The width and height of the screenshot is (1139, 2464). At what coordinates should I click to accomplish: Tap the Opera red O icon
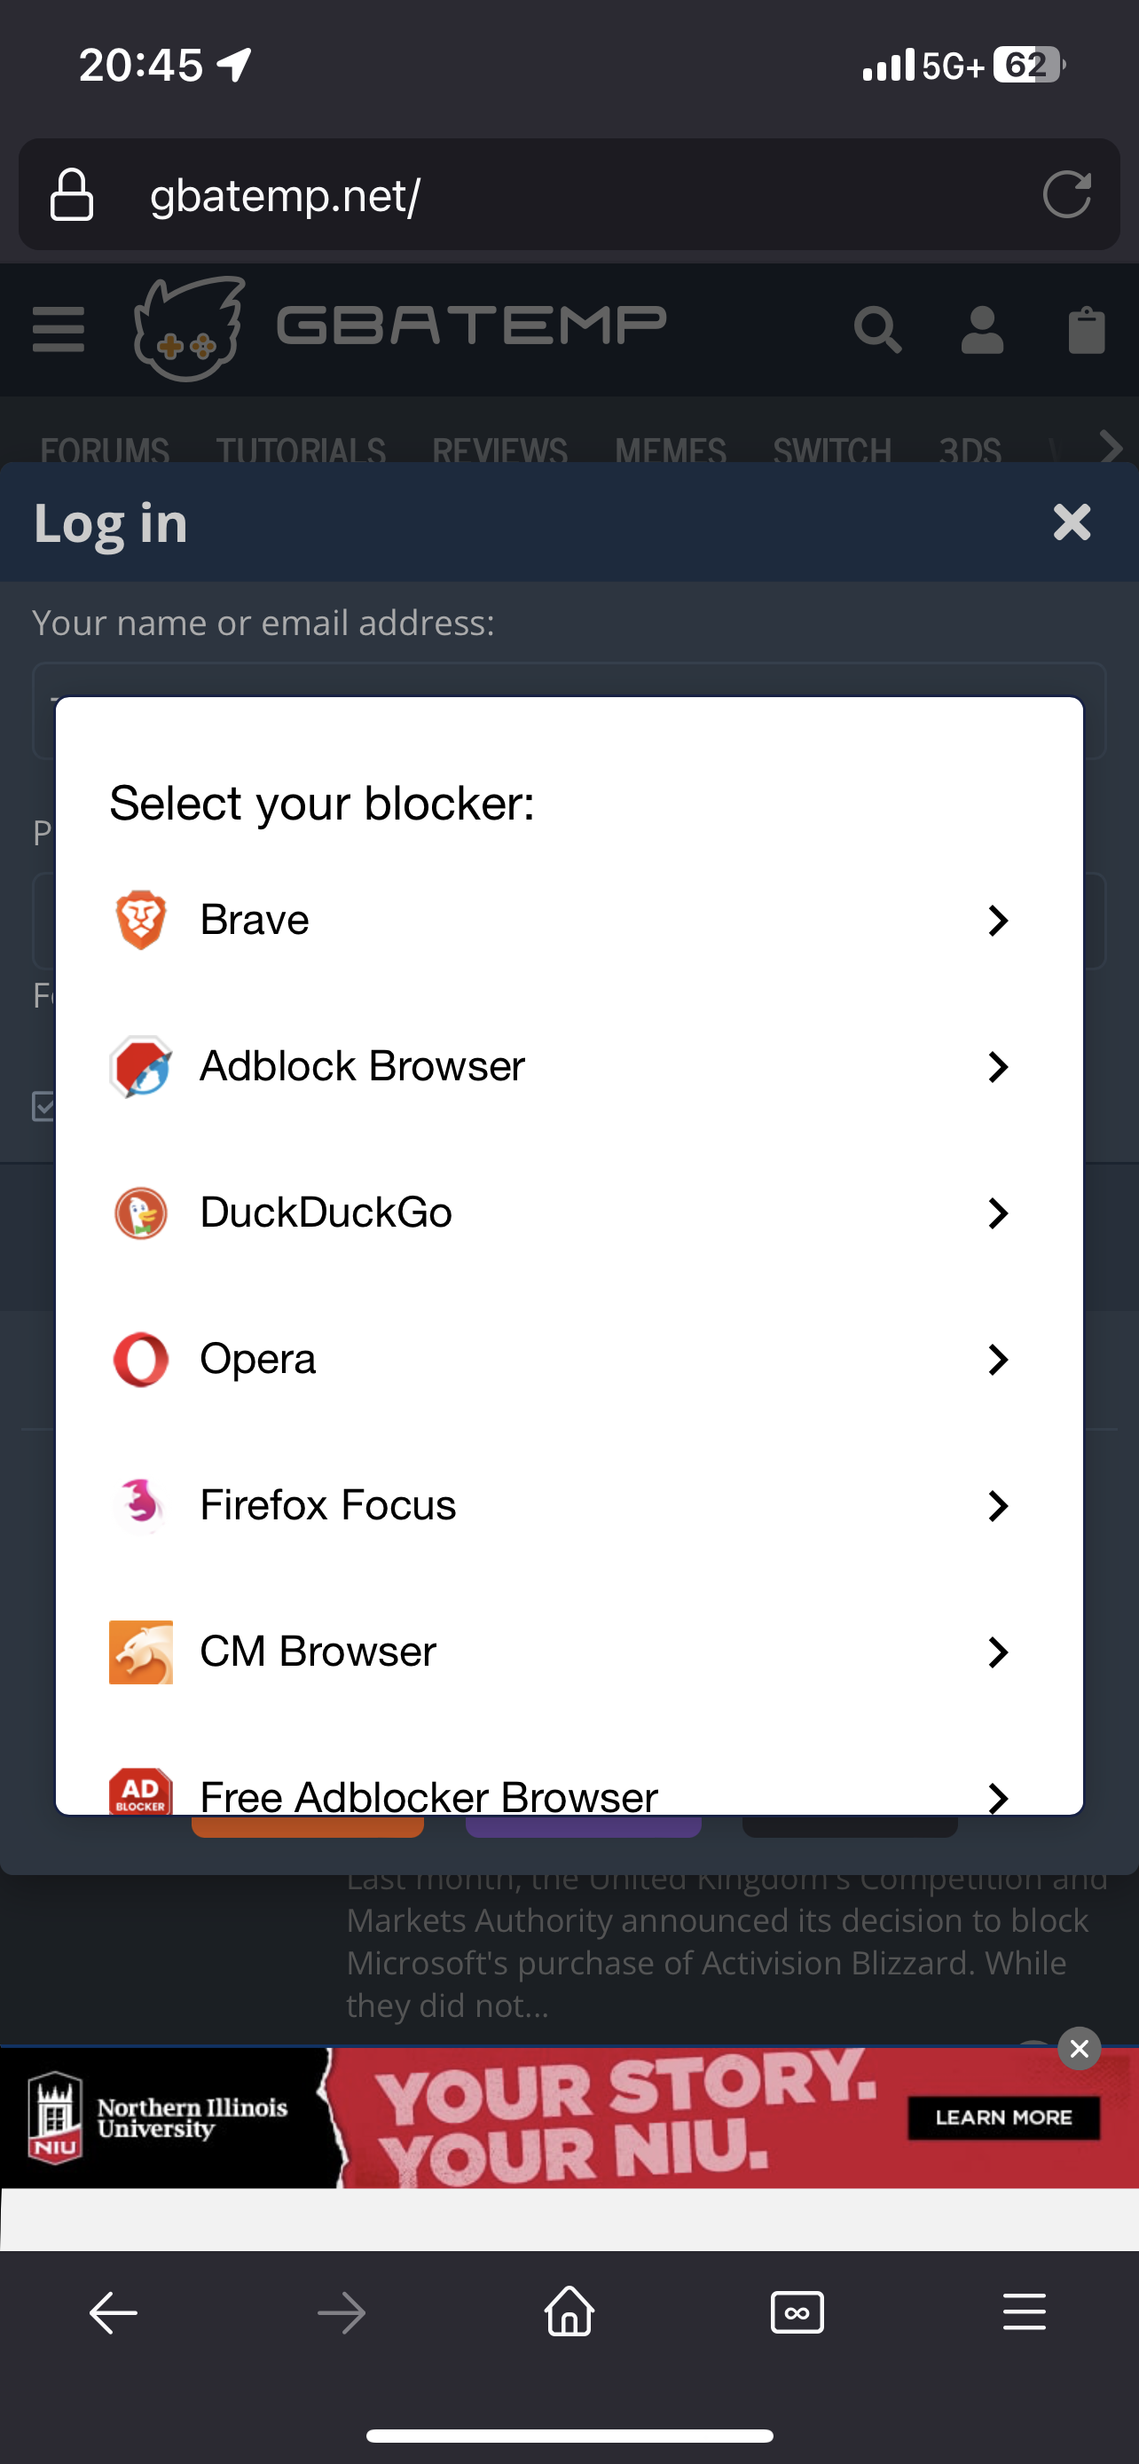click(x=140, y=1359)
